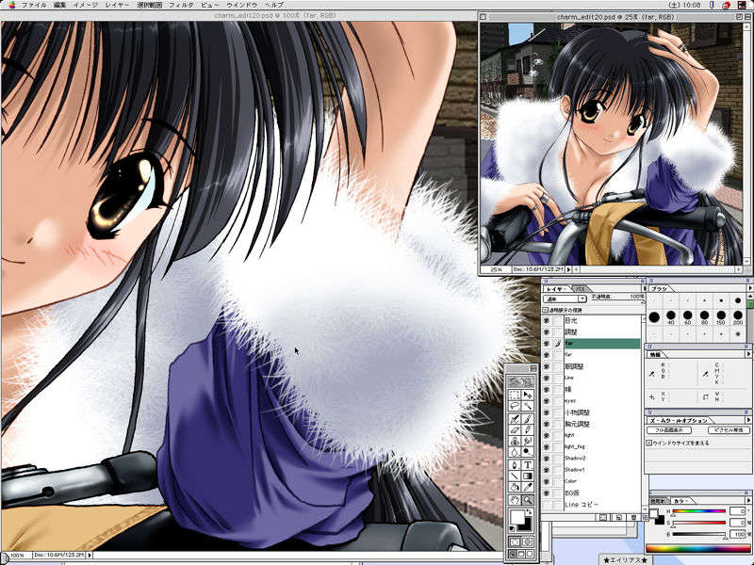Screen dimensions: 754x565
Task: Open RGB eyedropper options in Info panel
Action: [652, 373]
